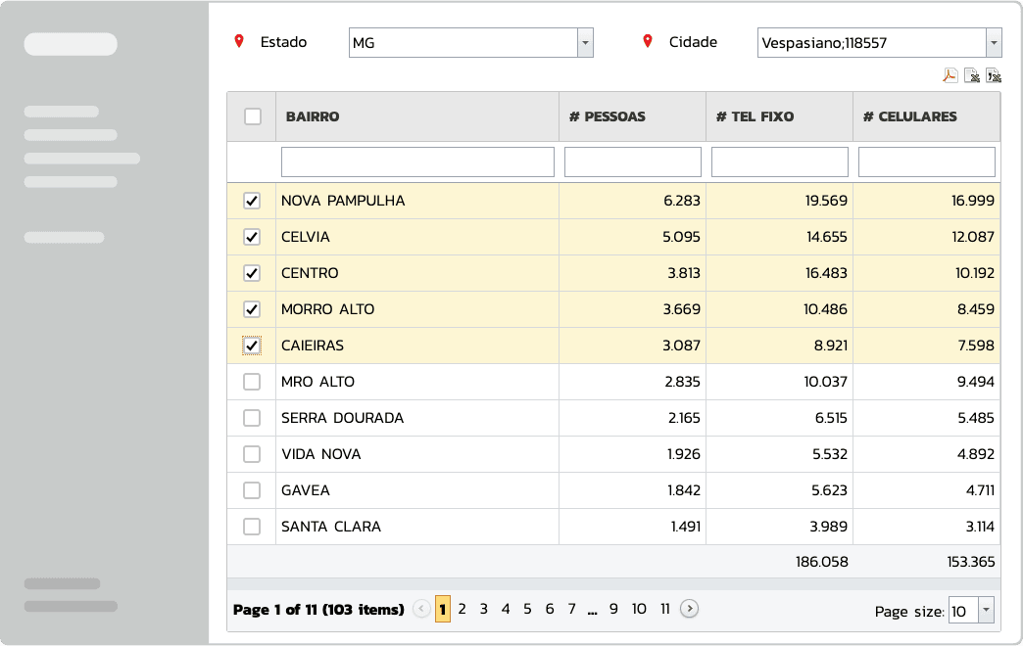Viewport: 1023px width, 646px height.
Task: Jump to page 5 in pager
Action: click(527, 609)
